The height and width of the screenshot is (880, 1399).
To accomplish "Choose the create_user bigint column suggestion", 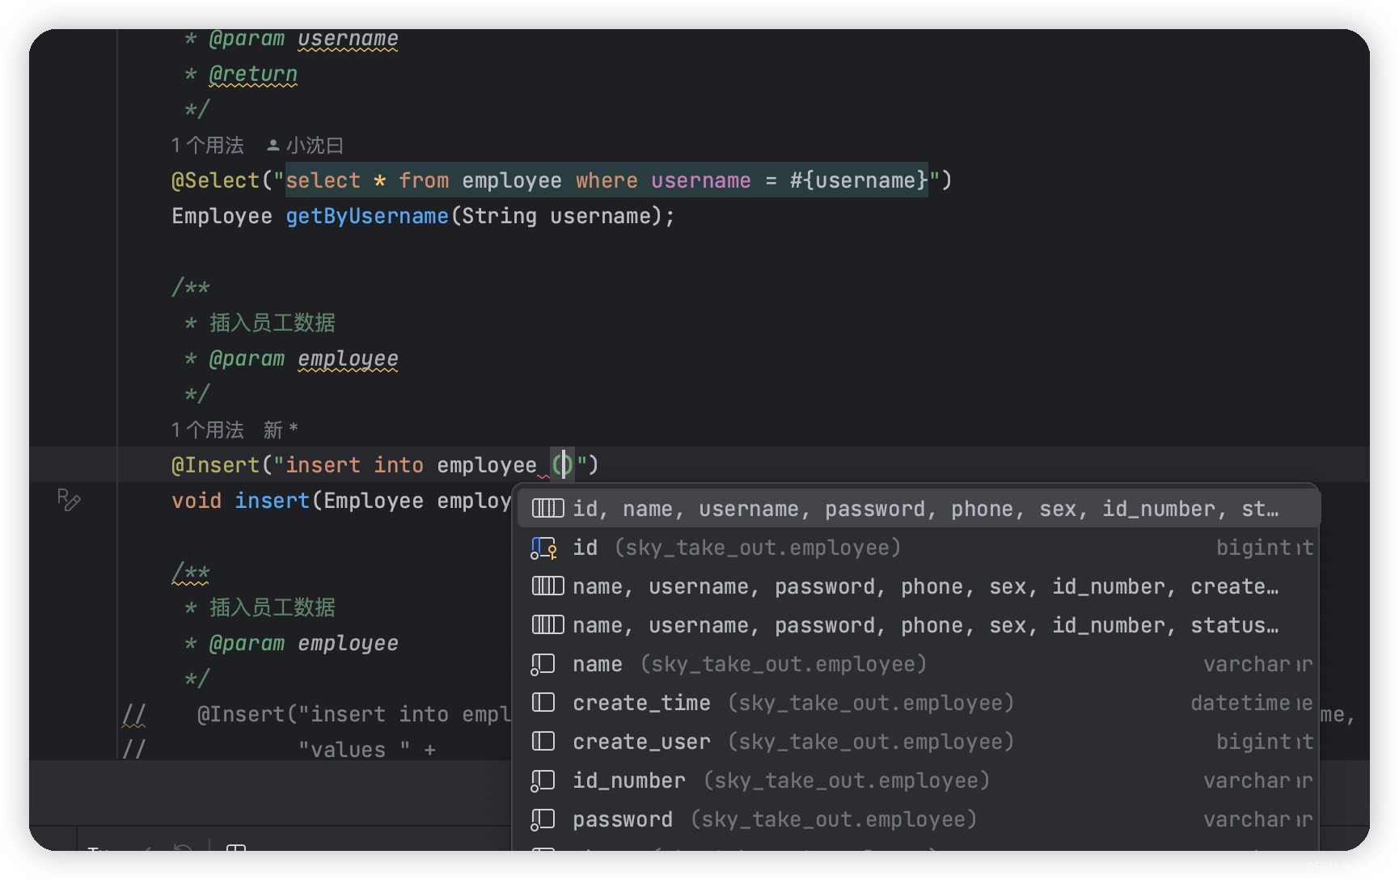I will (918, 742).
